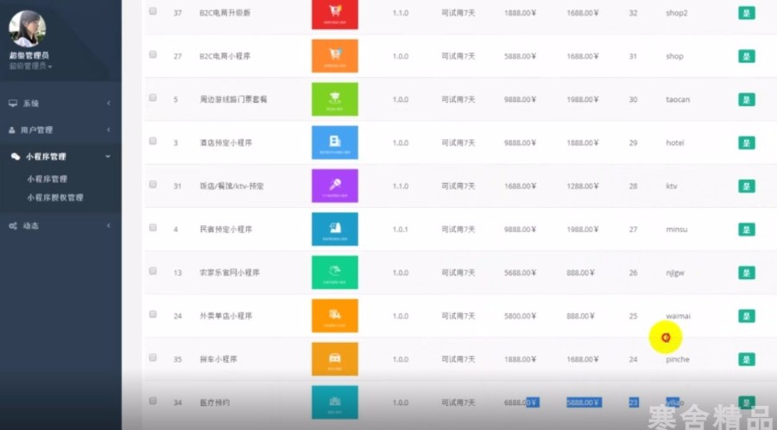Click the B2C电商升级版 name cell
Screen dimensions: 777x430
(x=225, y=13)
